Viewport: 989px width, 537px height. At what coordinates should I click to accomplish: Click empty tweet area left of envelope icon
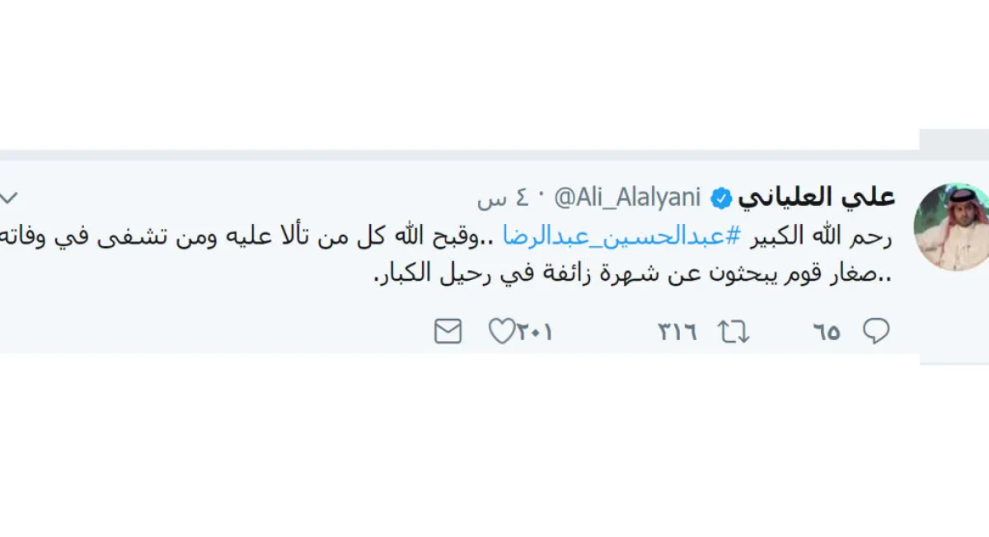point(206,331)
